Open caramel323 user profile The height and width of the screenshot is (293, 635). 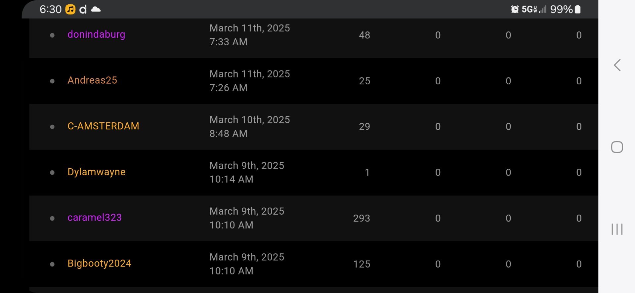coord(95,218)
